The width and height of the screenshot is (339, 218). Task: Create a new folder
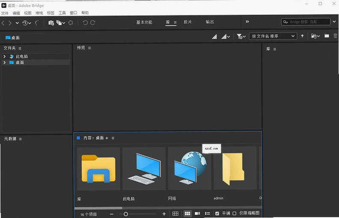tap(327, 36)
